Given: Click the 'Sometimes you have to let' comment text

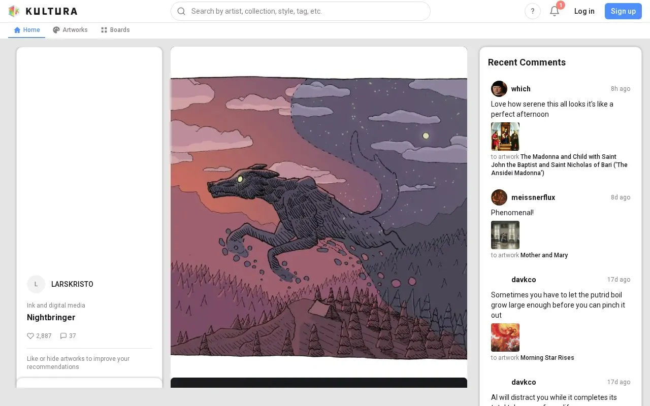Looking at the screenshot, I should pyautogui.click(x=558, y=305).
